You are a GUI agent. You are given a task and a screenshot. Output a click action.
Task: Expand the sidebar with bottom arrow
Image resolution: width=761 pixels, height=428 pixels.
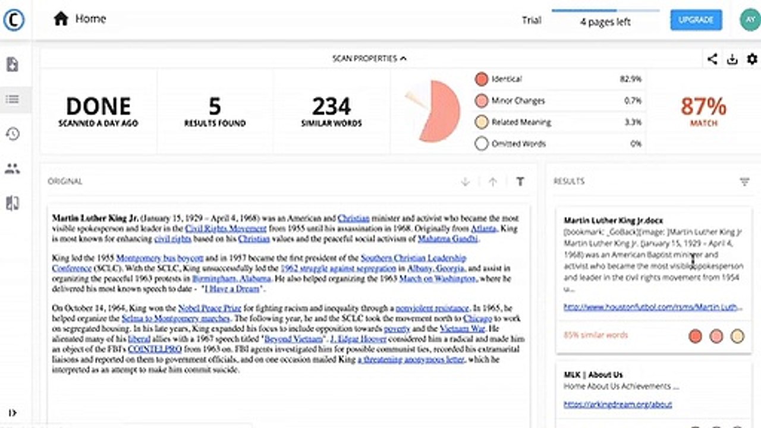(x=12, y=413)
